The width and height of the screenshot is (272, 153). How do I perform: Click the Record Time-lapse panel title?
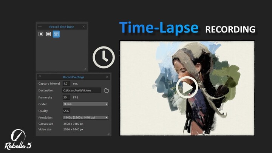click(62, 27)
